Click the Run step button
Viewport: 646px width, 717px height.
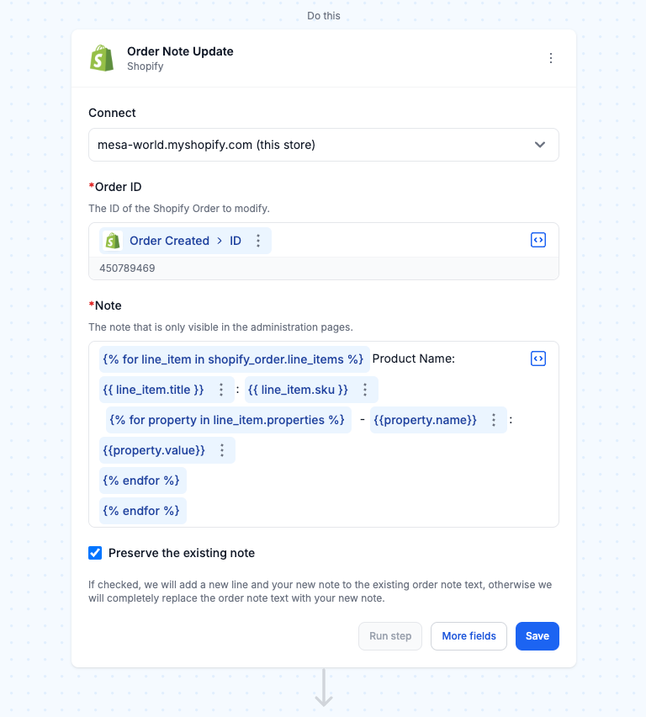tap(390, 636)
